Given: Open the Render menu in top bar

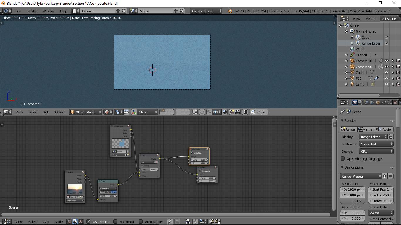Looking at the screenshot, I should pyautogui.click(x=31, y=11).
